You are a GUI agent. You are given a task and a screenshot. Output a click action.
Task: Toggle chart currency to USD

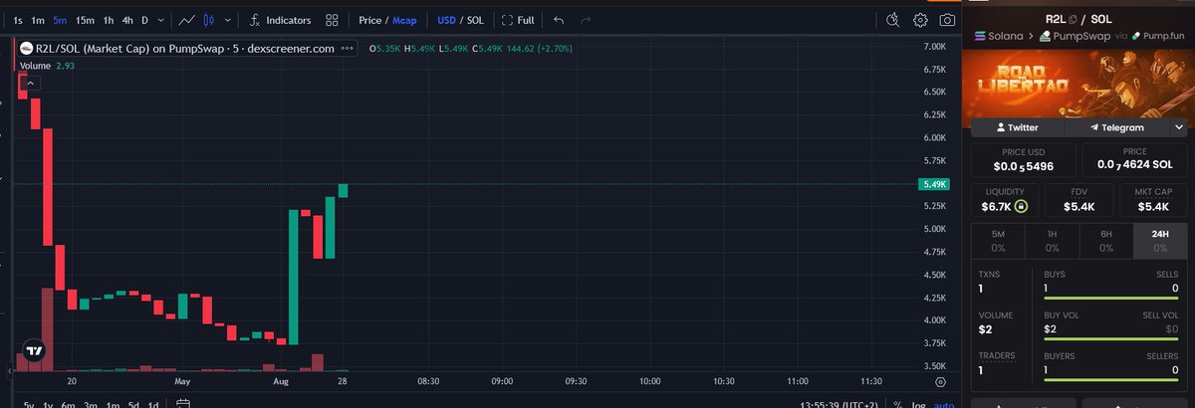click(x=447, y=20)
